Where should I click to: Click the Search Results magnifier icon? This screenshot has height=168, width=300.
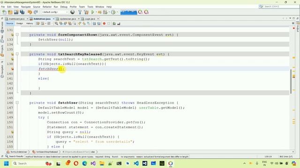[7, 156]
